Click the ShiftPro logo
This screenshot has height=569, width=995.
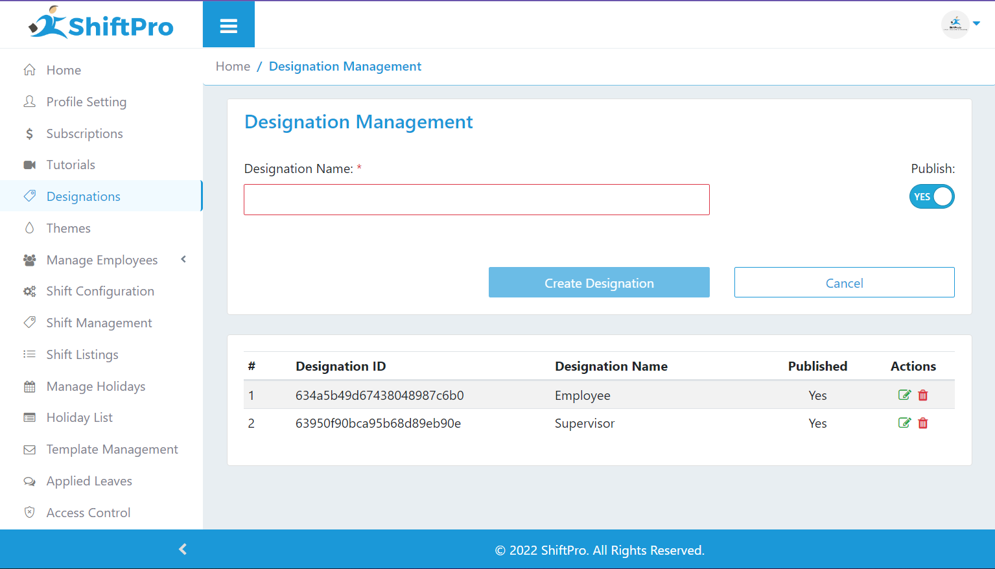click(101, 25)
